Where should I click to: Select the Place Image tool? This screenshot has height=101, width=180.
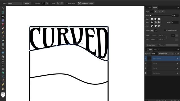coord(3,52)
